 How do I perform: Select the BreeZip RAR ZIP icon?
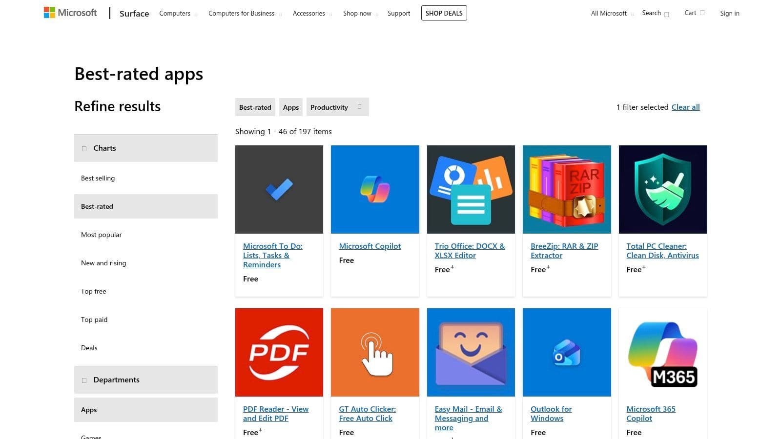click(566, 189)
